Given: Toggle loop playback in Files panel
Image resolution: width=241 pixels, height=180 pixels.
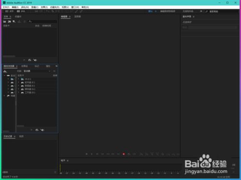Looking at the screenshot, I should [x=30, y=60].
